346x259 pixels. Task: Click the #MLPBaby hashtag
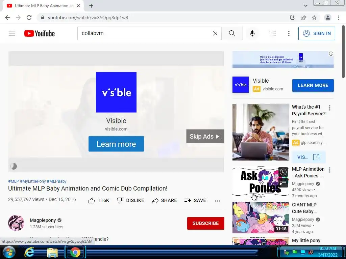[x=57, y=181]
